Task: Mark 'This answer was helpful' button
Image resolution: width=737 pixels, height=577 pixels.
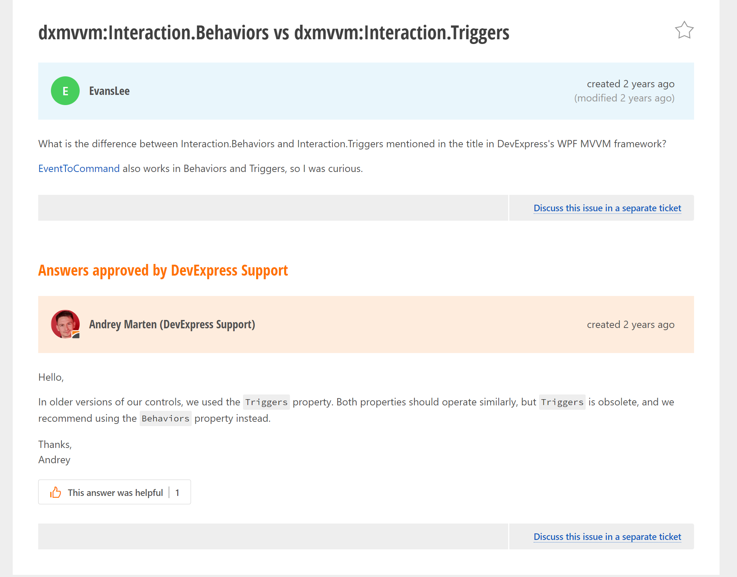Action: click(x=115, y=492)
